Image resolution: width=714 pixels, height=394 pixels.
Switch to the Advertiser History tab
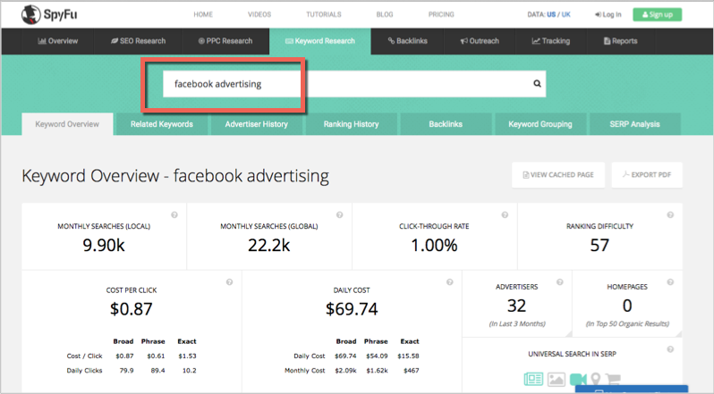click(x=257, y=124)
